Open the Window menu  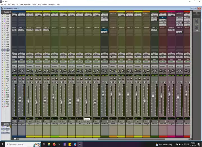(45, 4)
